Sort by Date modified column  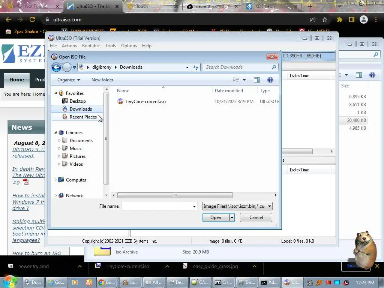[x=229, y=91]
